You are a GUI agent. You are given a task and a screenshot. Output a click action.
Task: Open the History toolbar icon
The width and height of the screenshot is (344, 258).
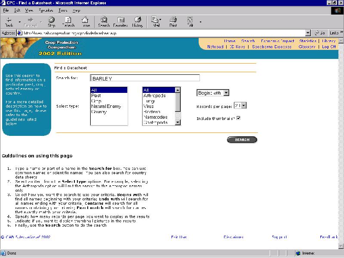(138, 22)
